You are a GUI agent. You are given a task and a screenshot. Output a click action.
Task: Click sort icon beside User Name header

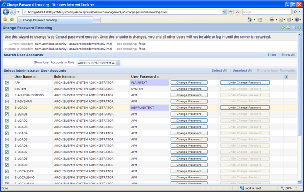[x=34, y=77]
